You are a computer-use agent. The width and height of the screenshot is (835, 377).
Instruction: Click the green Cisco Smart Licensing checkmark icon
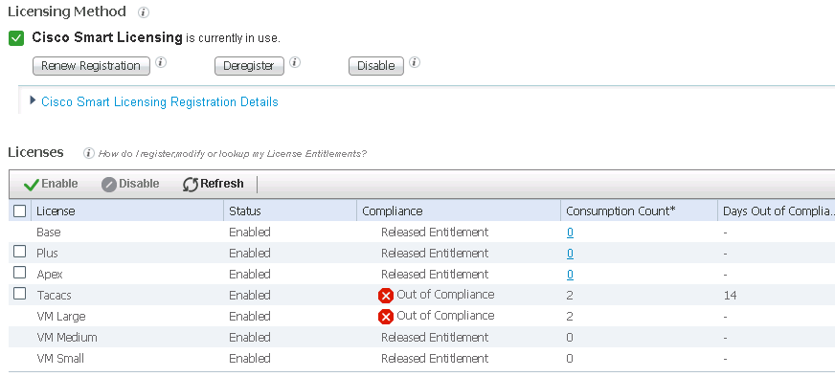pyautogui.click(x=16, y=38)
